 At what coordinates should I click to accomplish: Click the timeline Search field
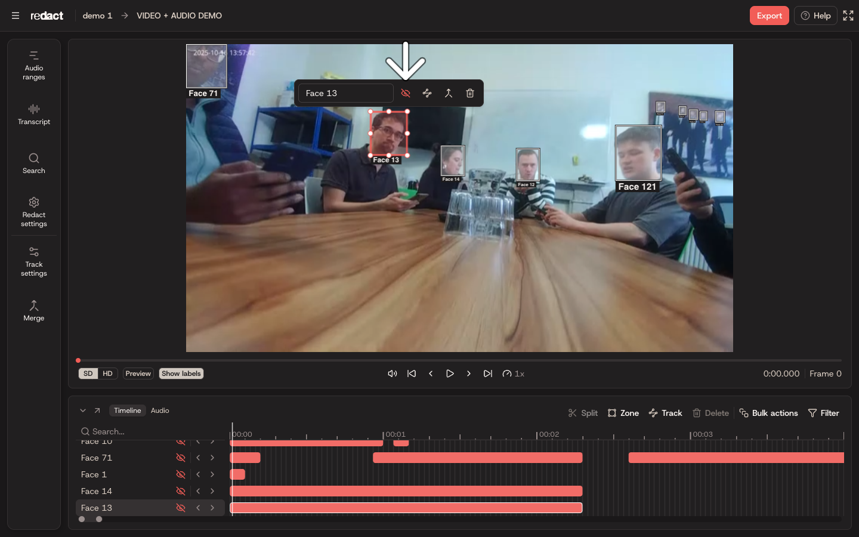[152, 431]
